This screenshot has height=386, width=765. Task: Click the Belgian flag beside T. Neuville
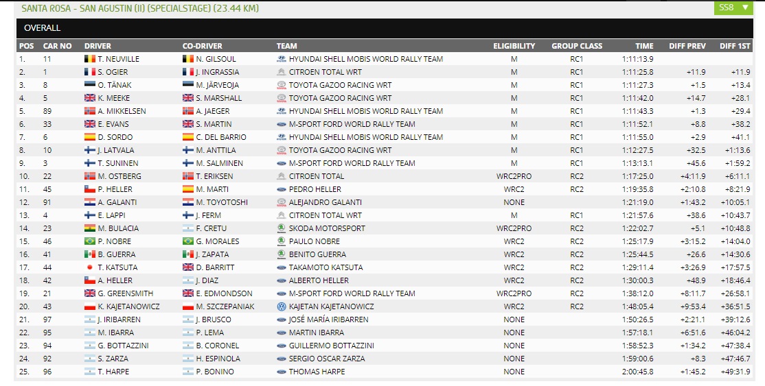[x=90, y=59]
